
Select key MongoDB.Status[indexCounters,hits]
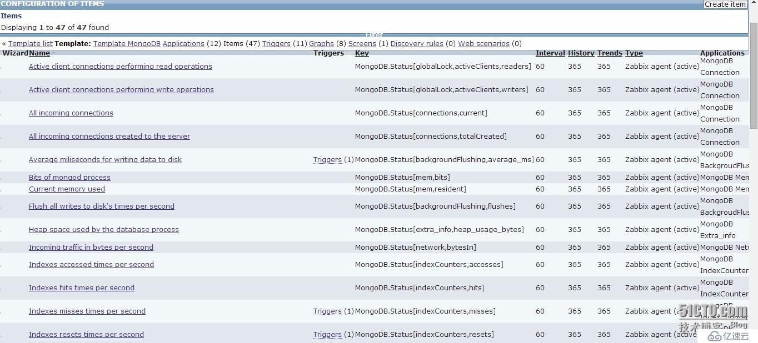pos(420,287)
